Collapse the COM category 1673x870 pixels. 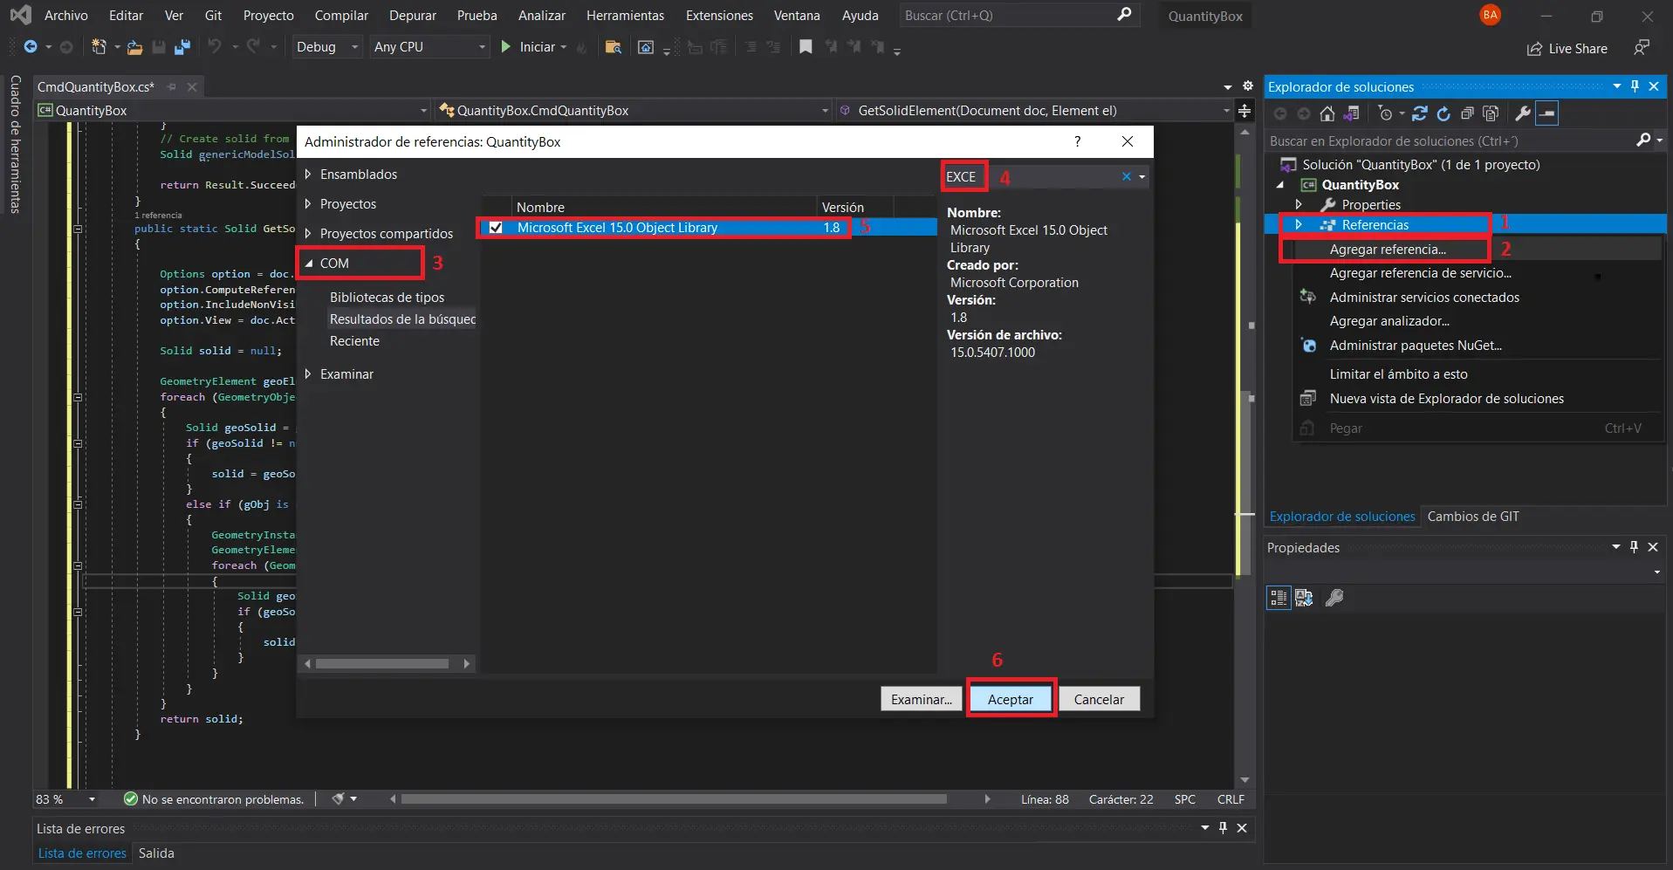[x=308, y=264]
